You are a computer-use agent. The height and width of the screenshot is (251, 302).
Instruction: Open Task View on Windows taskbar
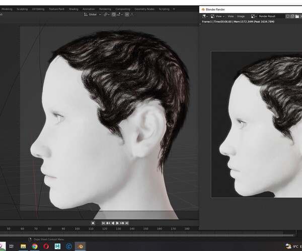click(x=12, y=246)
